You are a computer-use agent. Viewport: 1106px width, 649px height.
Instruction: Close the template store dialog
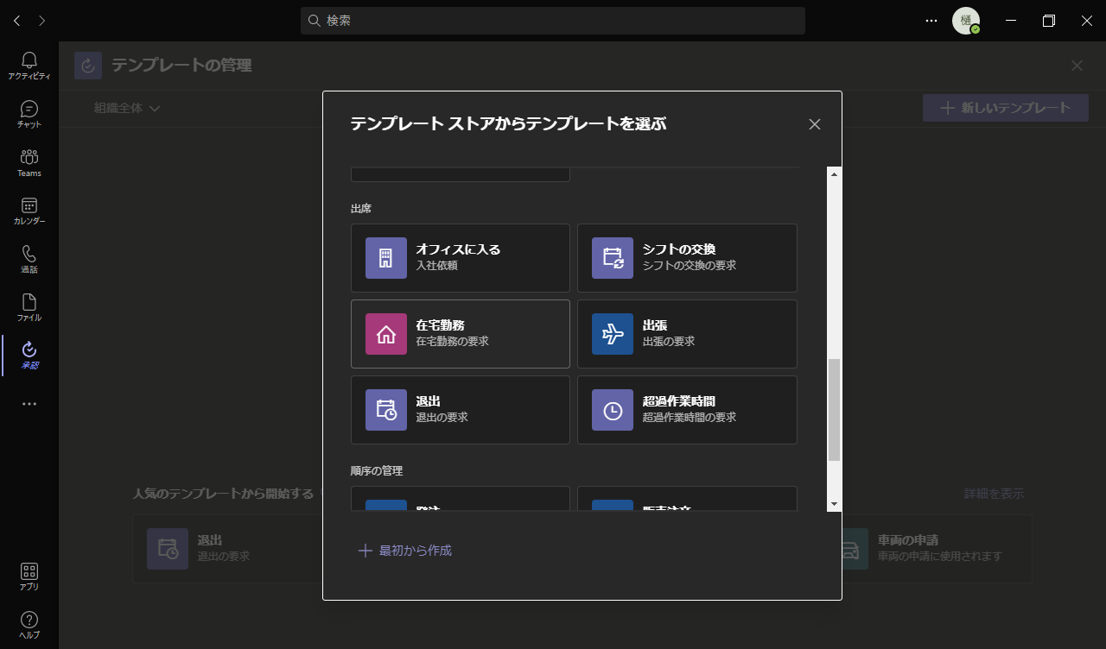(x=814, y=124)
